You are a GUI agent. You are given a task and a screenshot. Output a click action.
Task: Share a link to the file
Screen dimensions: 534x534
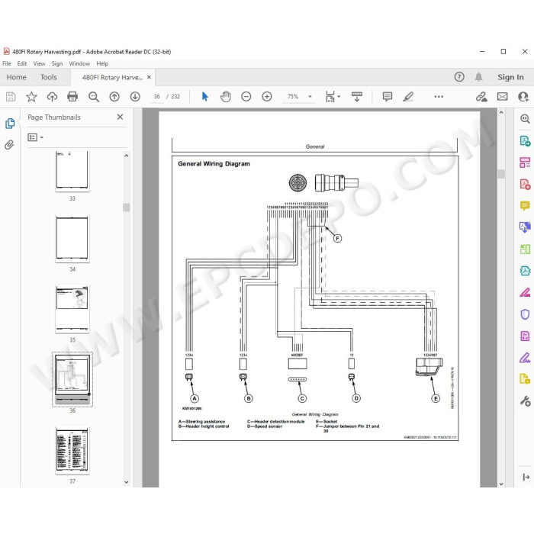click(x=481, y=97)
